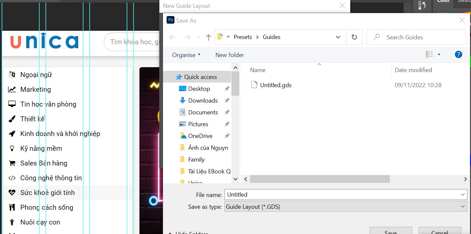Click the Back navigation arrow
Viewport: 471px width, 234px height.
(x=172, y=37)
